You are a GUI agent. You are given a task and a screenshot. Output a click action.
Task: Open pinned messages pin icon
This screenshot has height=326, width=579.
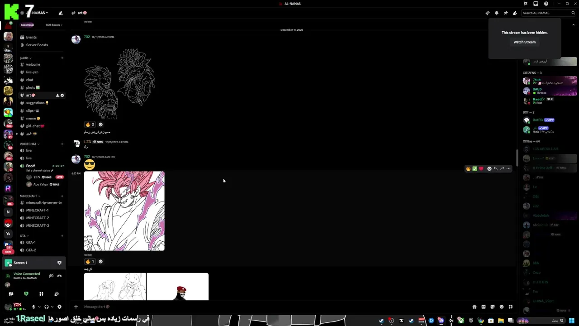tap(506, 13)
